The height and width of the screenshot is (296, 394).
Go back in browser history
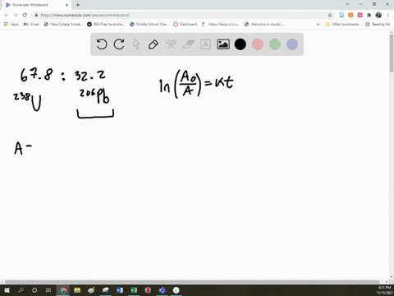[7, 15]
